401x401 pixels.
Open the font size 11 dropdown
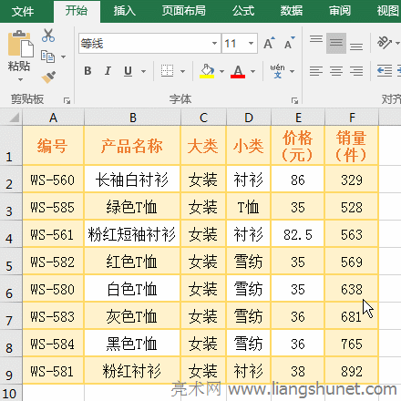[x=251, y=43]
